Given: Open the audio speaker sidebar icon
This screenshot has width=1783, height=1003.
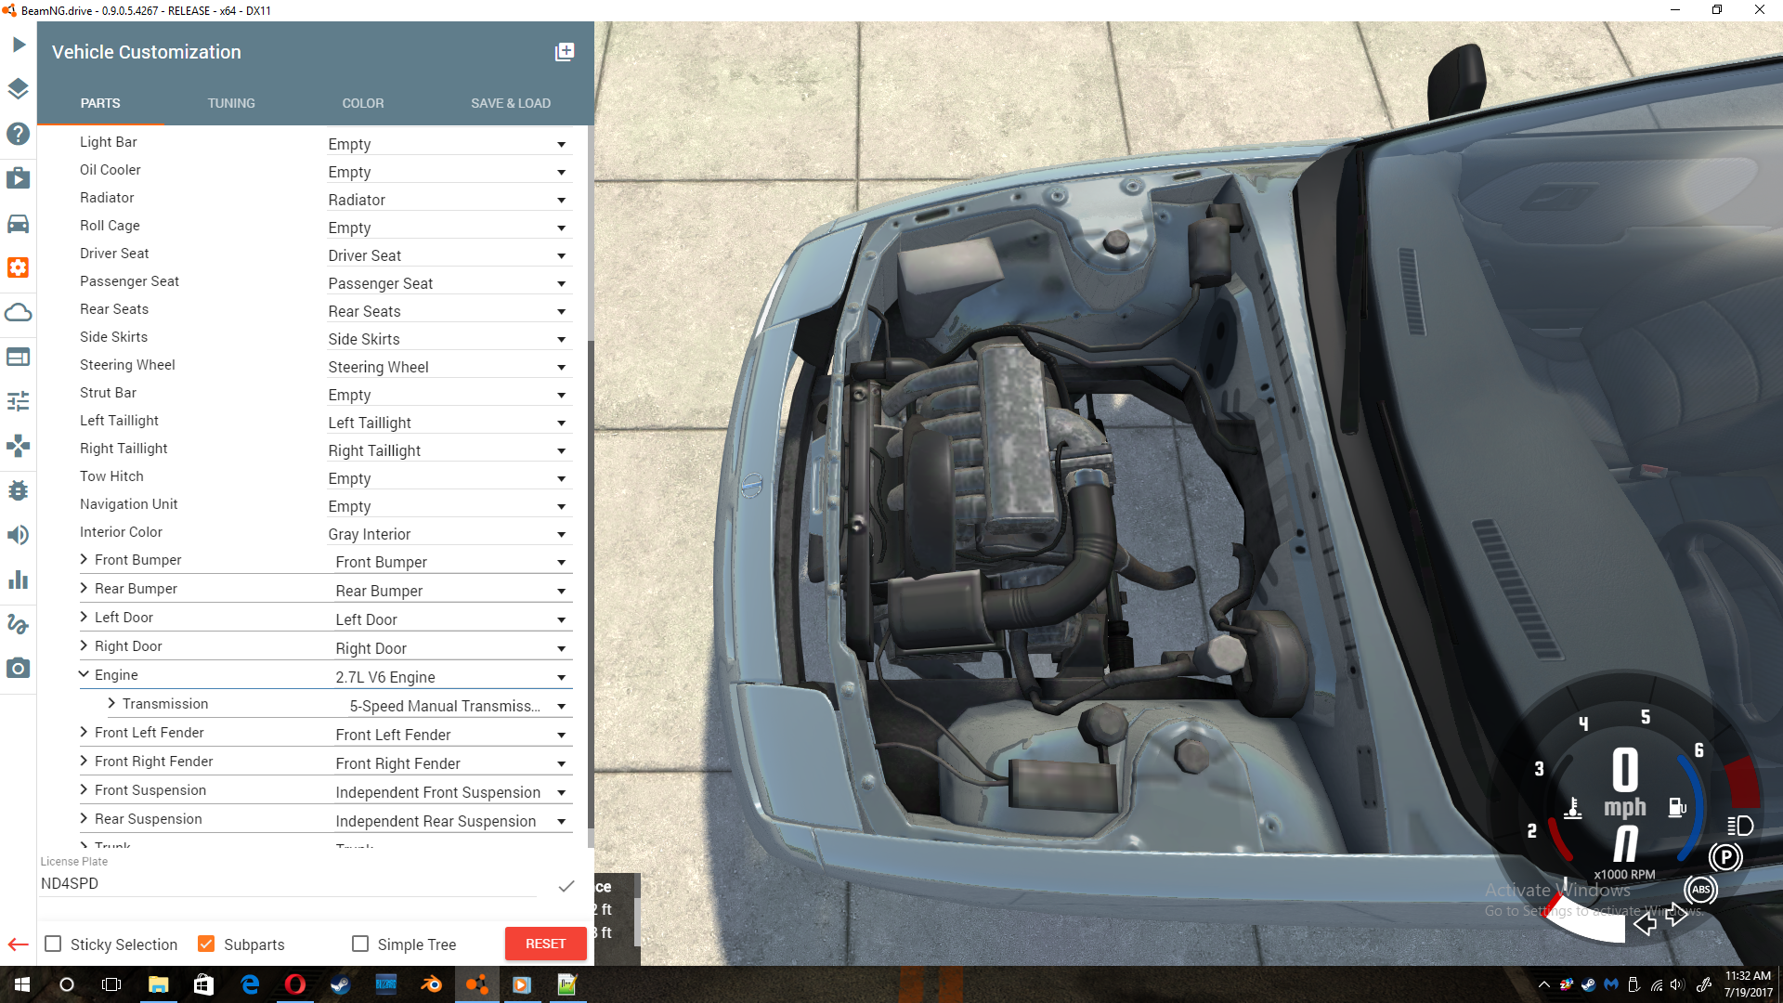Looking at the screenshot, I should pyautogui.click(x=19, y=535).
